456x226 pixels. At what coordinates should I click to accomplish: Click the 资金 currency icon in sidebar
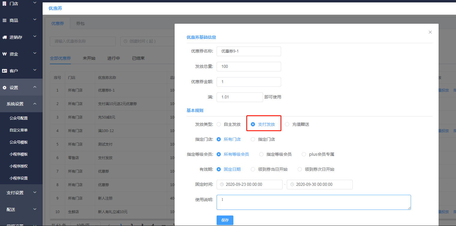(4, 54)
